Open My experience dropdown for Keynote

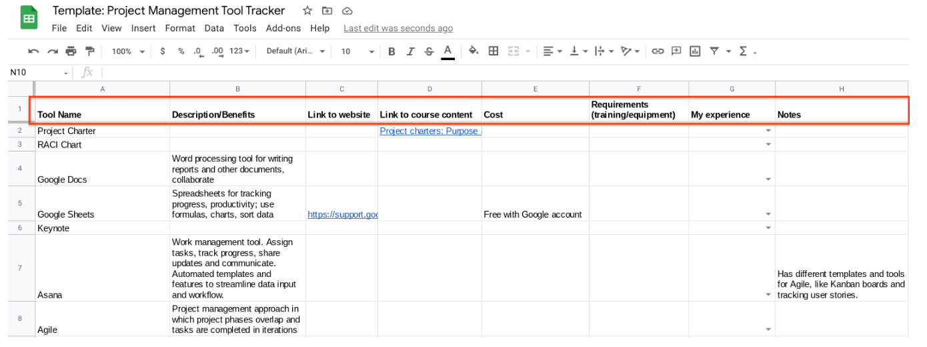tap(768, 228)
